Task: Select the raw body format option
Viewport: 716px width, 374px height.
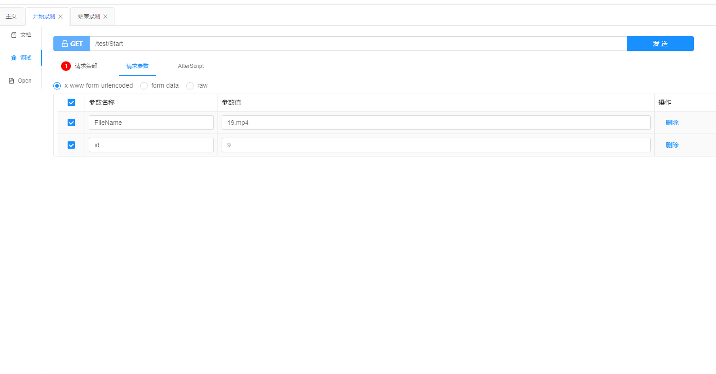Action: (x=190, y=85)
